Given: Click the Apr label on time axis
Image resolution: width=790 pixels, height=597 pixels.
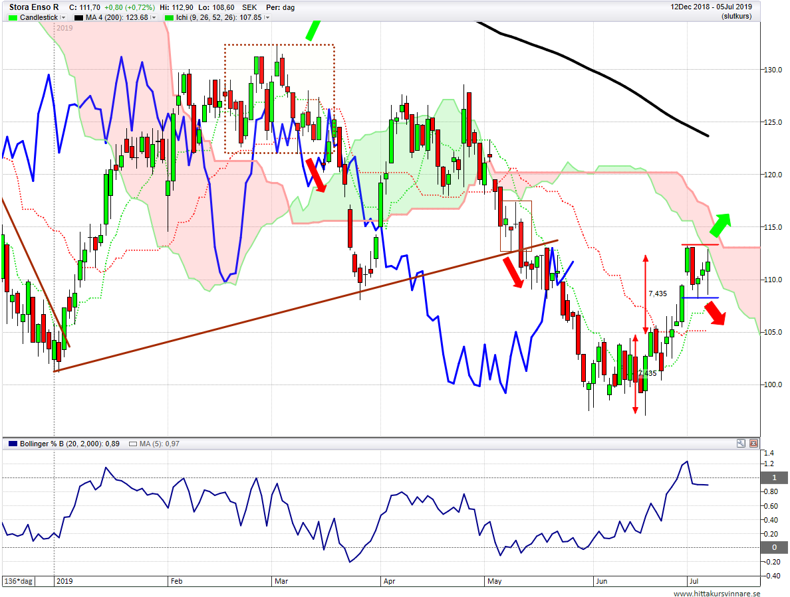Looking at the screenshot, I should click(389, 581).
